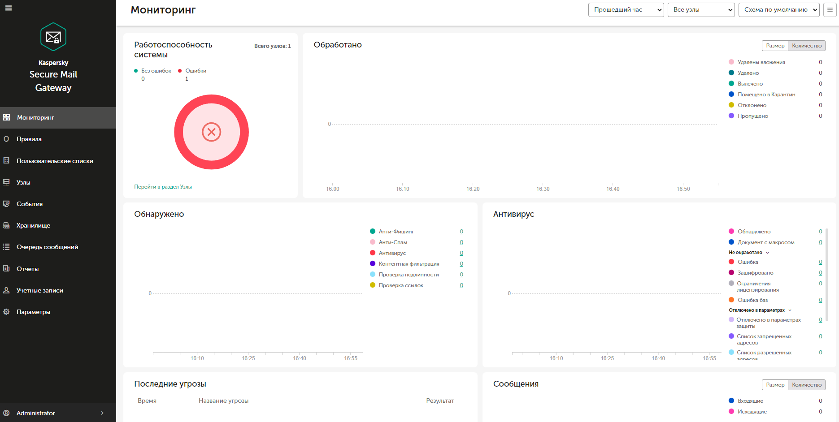Open the Схема по умолчанию dropdown

point(779,10)
